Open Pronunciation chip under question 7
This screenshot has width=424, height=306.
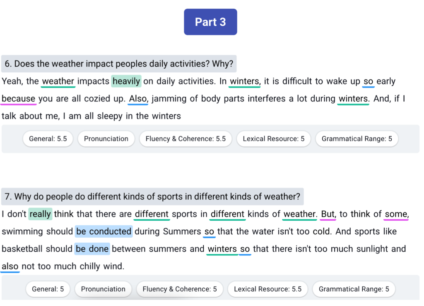coord(103,289)
